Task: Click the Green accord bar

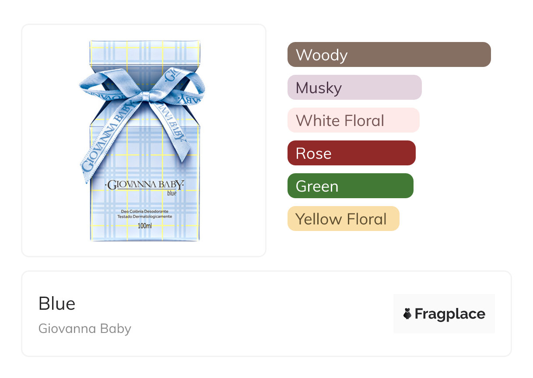Action: (350, 186)
